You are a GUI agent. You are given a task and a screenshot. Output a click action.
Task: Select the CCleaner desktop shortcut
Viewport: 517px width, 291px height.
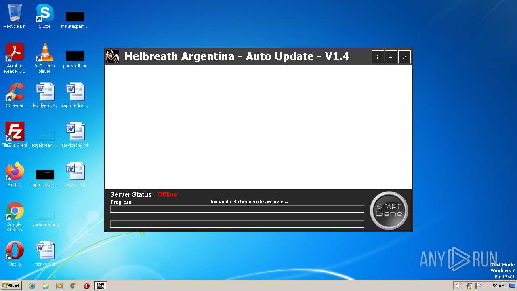pos(15,95)
